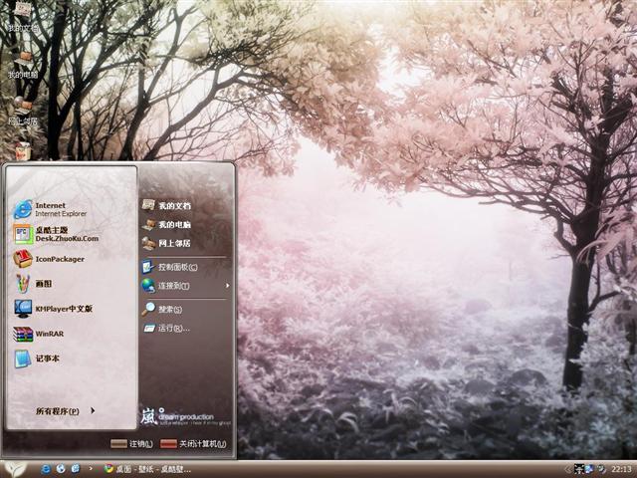Viewport: 637px width, 478px height.
Task: Open KMPlayer中文版
Action: [71, 309]
